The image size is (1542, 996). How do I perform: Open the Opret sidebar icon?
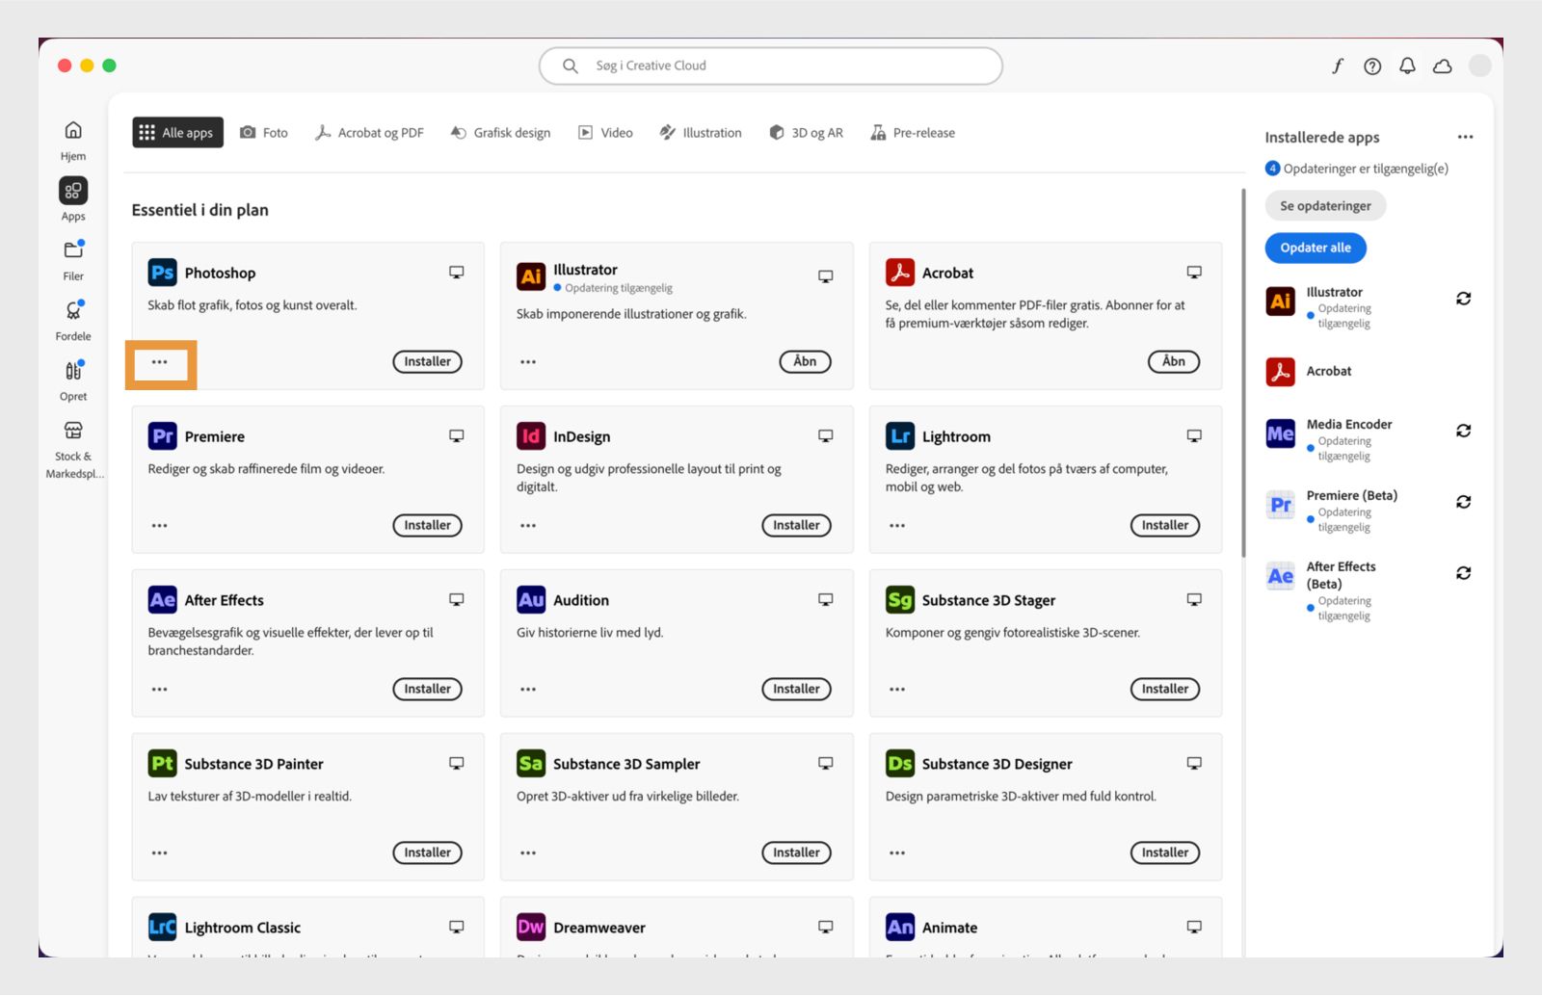[x=73, y=371]
